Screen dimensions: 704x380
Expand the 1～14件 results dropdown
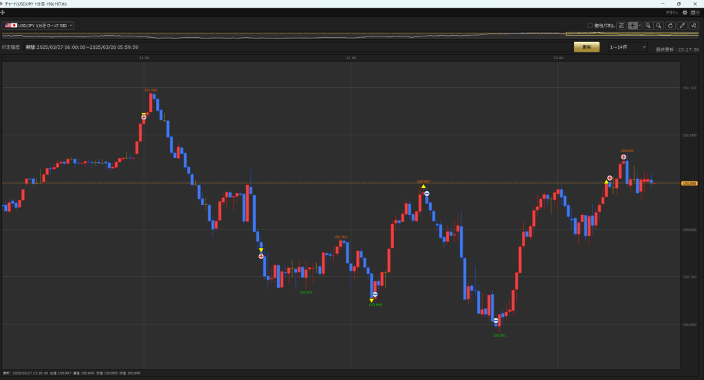point(627,47)
